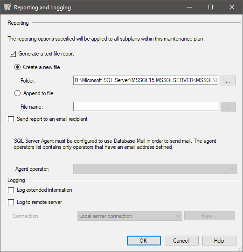
Task: Click the File name text box
Action: coord(146,106)
